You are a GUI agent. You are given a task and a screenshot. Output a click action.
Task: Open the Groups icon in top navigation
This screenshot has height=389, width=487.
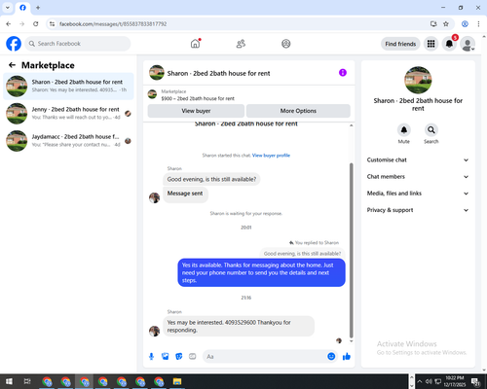286,44
